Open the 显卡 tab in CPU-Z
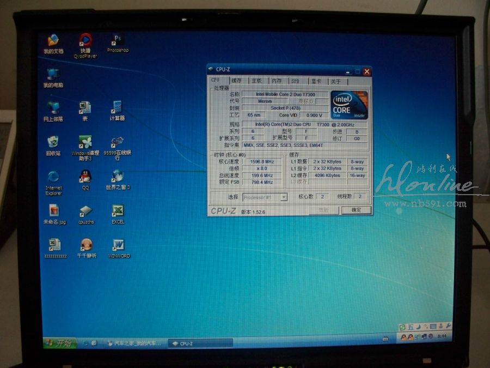Viewport: 490px width, 368px height. 318,81
